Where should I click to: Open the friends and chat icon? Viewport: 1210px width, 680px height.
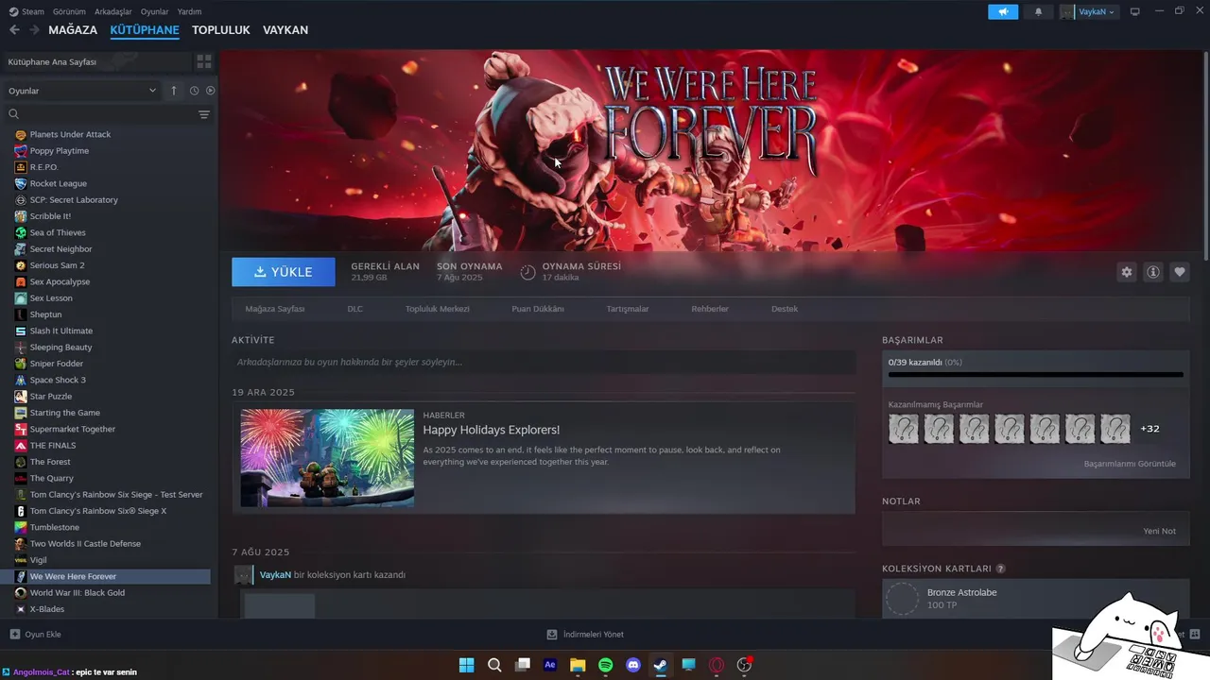pyautogui.click(x=1195, y=634)
